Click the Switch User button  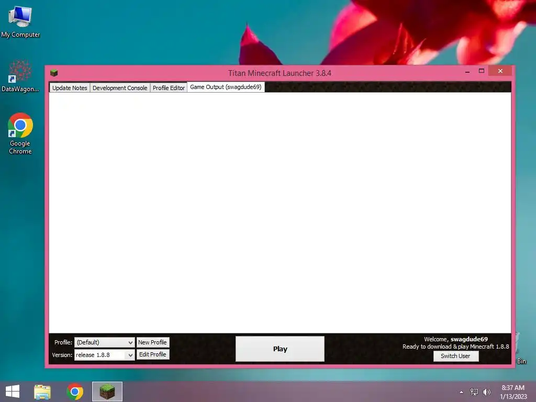(455, 356)
